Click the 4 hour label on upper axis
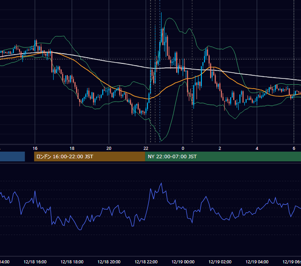The image size is (301, 266). (257, 148)
